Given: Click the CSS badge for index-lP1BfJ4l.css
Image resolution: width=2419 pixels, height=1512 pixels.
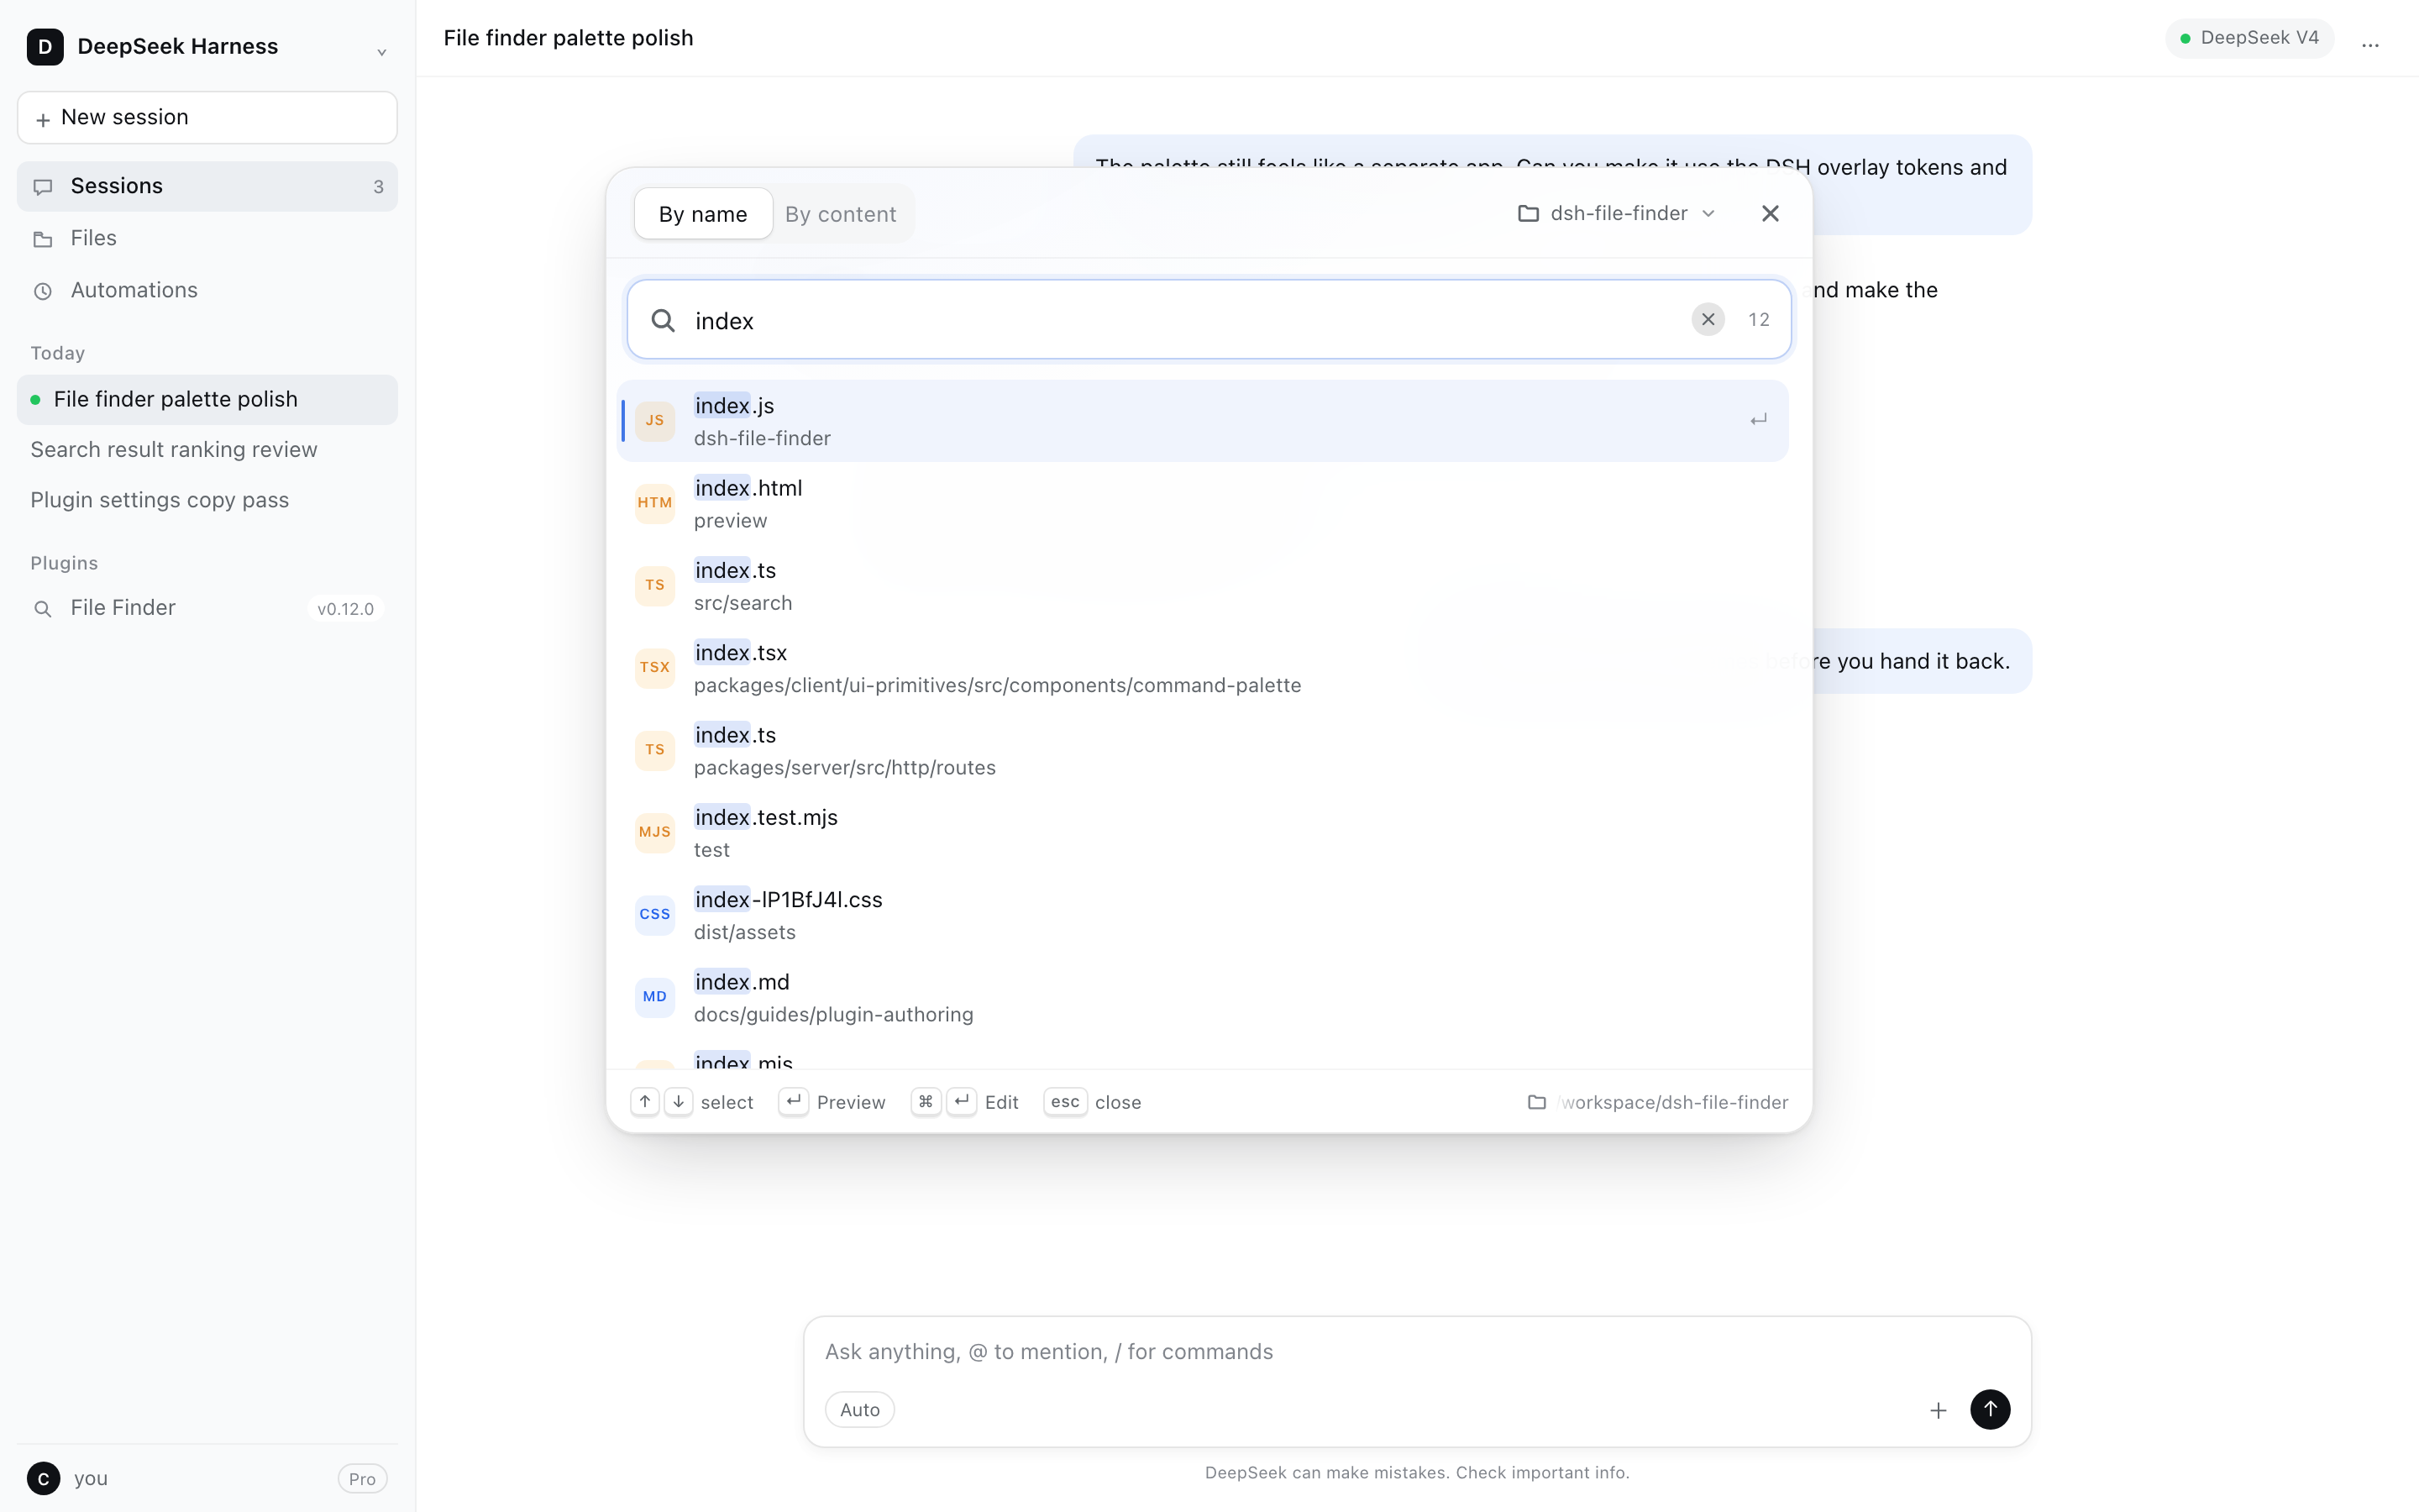Looking at the screenshot, I should pyautogui.click(x=655, y=914).
